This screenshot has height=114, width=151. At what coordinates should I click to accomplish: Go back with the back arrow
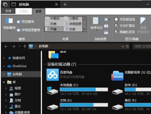(x=6, y=46)
